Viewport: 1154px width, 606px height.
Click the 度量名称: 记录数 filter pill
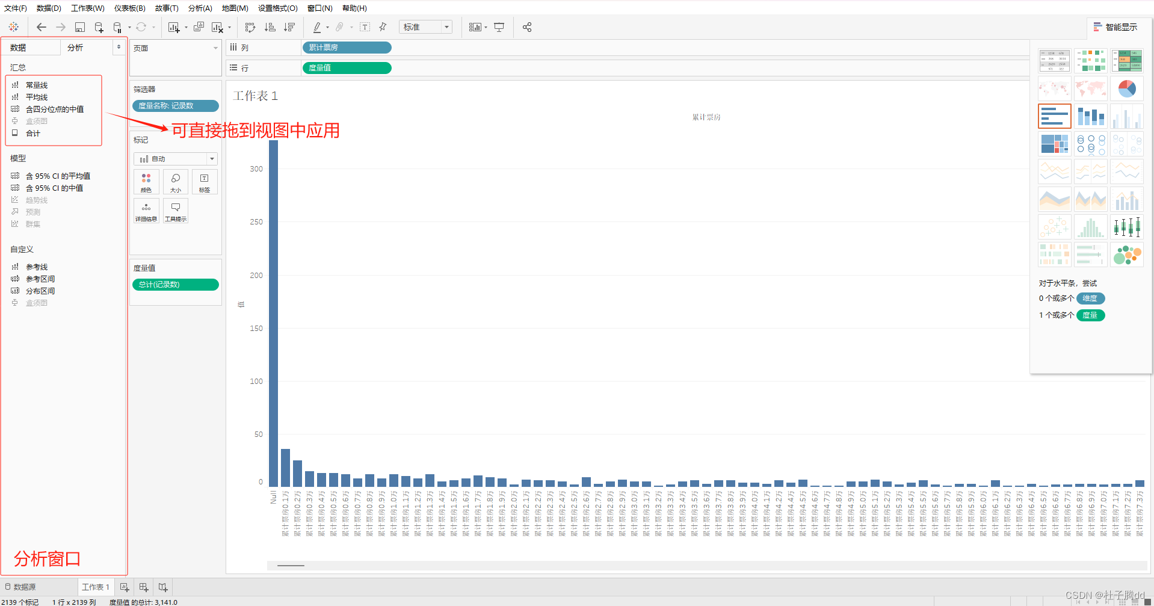(x=176, y=106)
